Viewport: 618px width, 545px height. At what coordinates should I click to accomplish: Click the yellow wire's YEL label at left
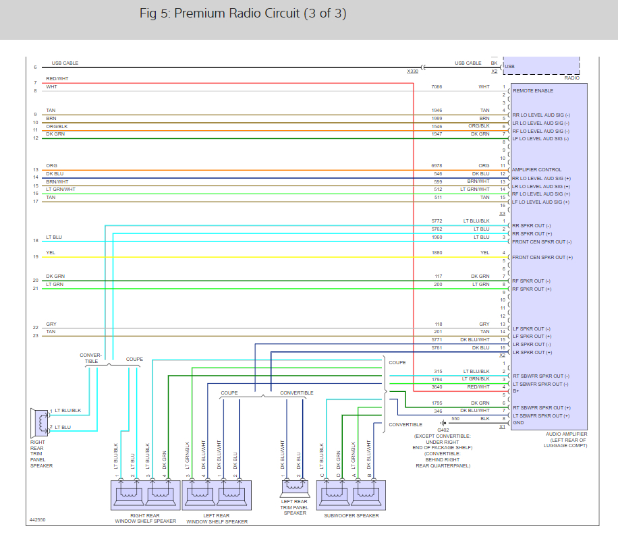pos(51,253)
